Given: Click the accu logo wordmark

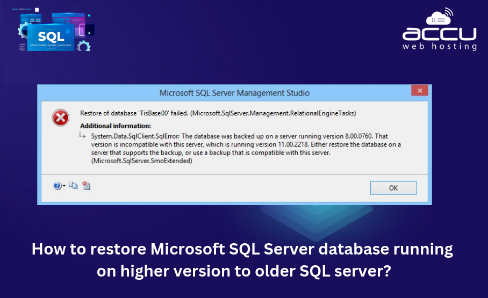Looking at the screenshot, I should (x=439, y=34).
